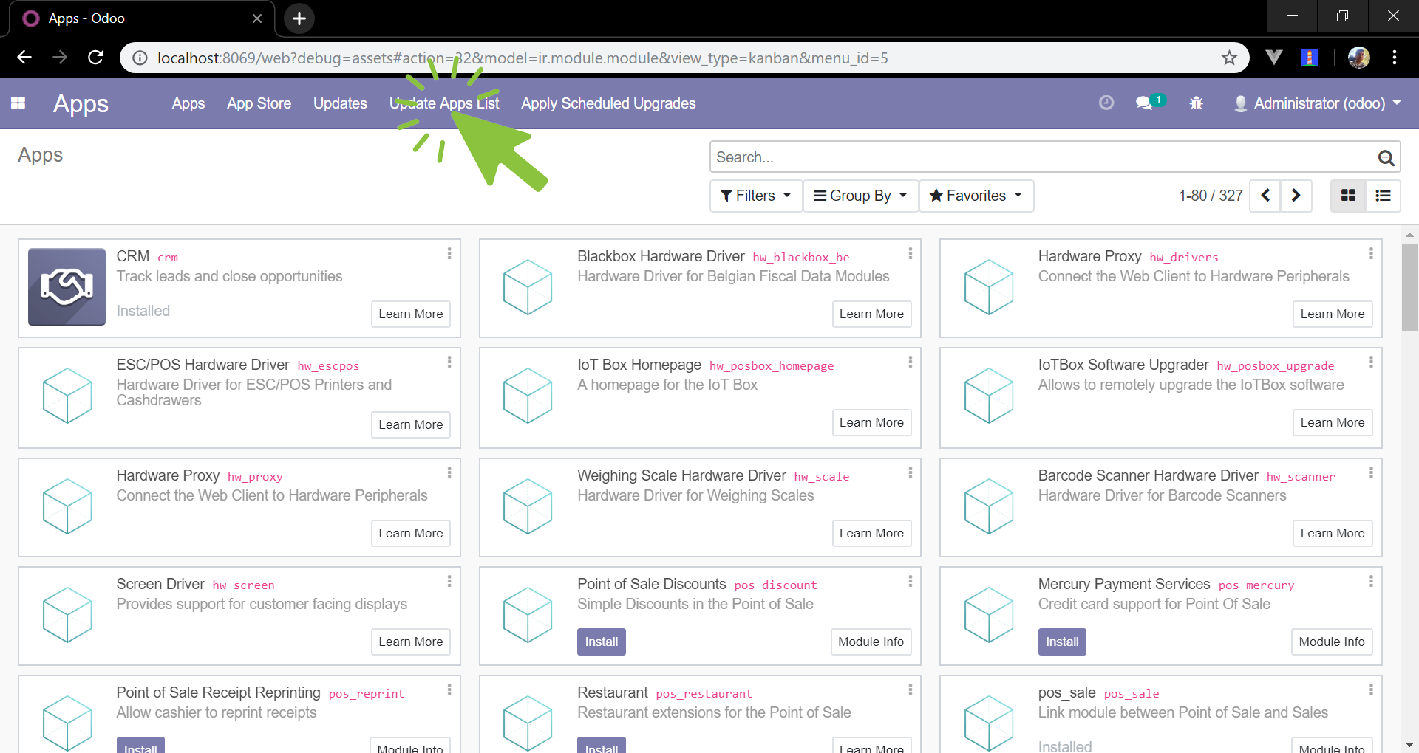The height and width of the screenshot is (753, 1419).
Task: Click the browser profile avatar
Action: point(1359,58)
